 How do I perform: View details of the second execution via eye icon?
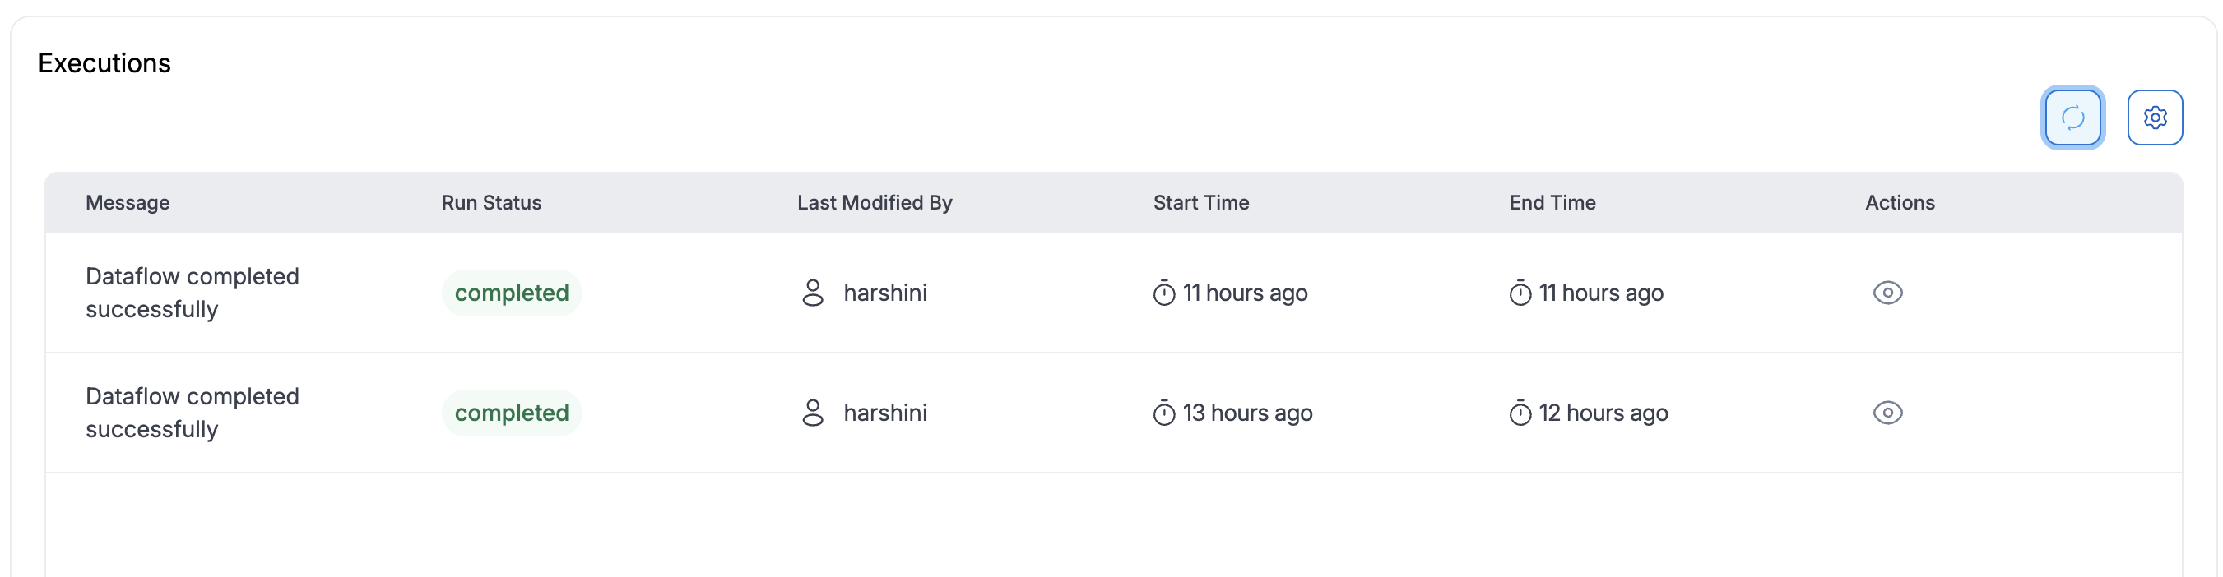[x=1888, y=413]
